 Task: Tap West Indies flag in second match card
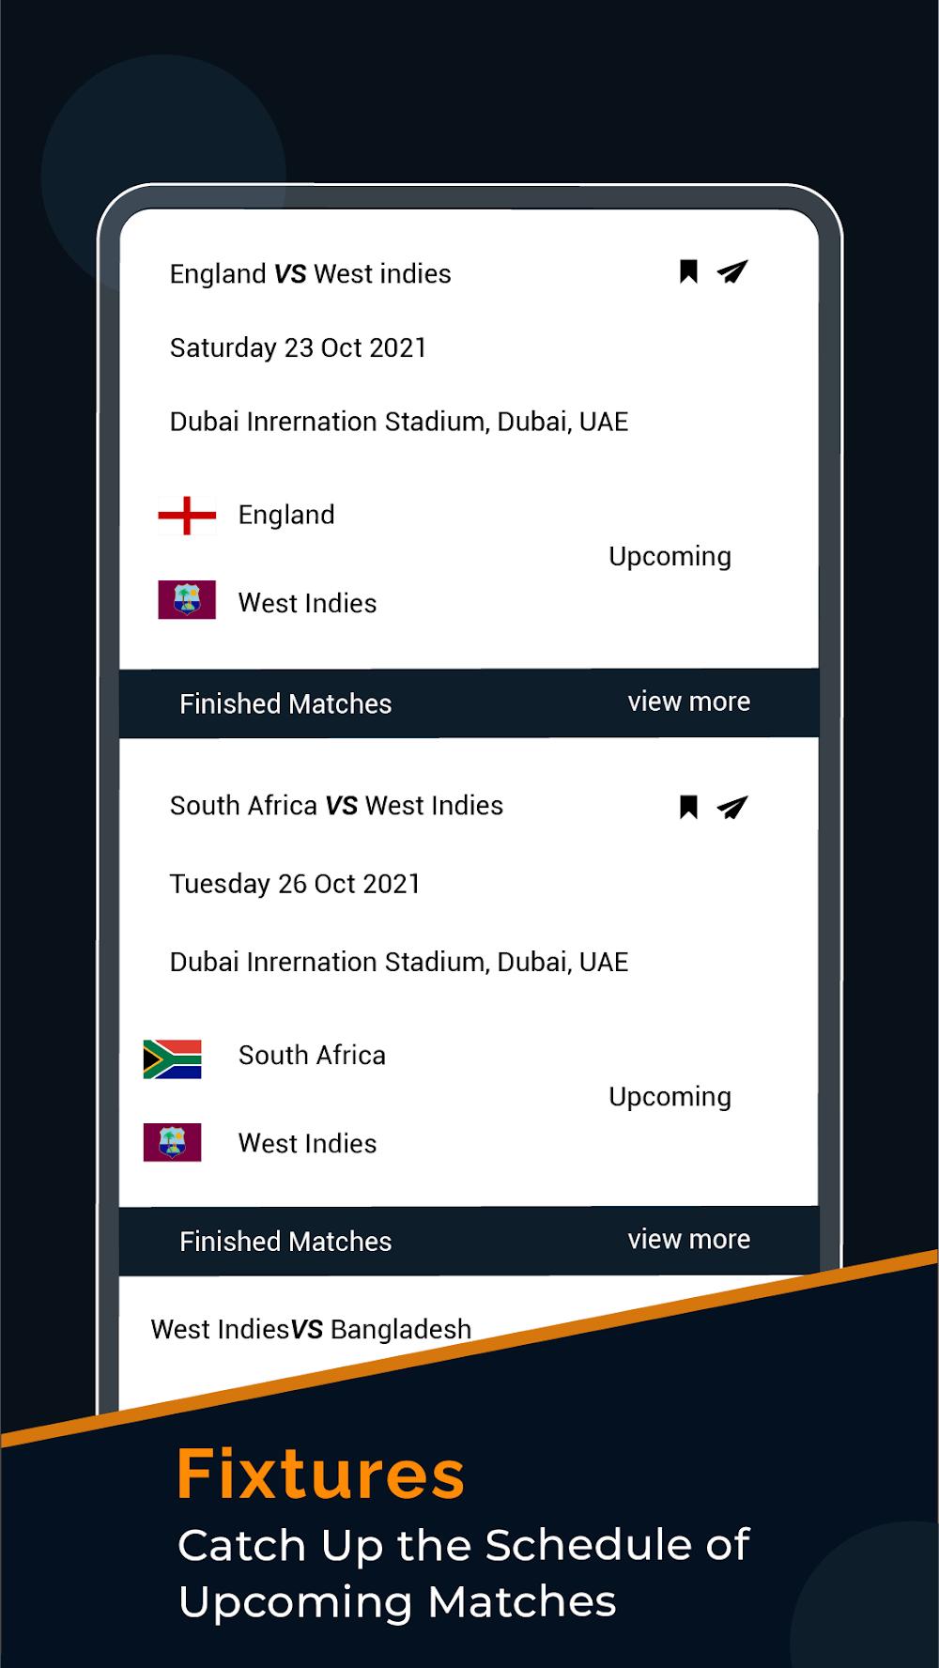click(x=172, y=1142)
